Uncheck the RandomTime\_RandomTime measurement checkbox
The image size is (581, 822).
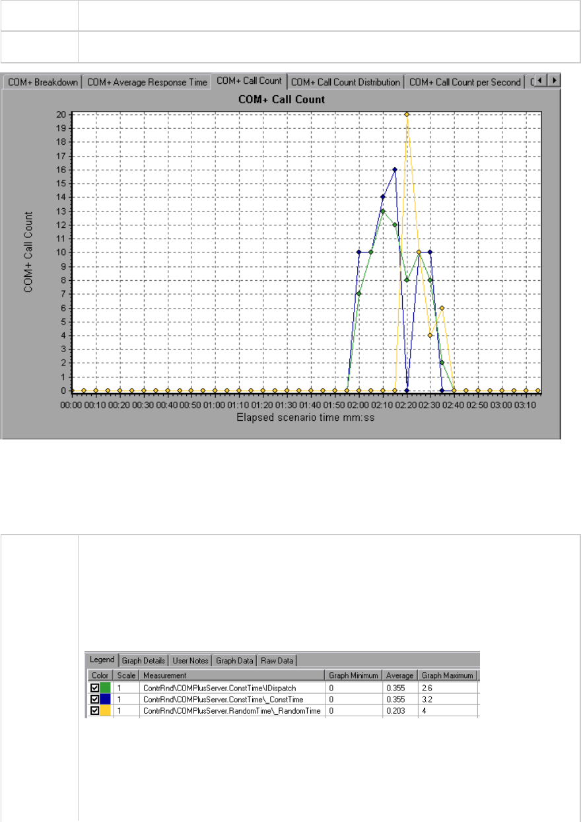point(94,710)
